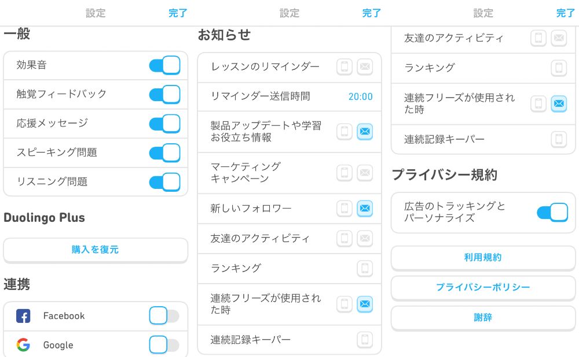Open the リマインダー送信時間 20:00 time picker

click(x=360, y=96)
